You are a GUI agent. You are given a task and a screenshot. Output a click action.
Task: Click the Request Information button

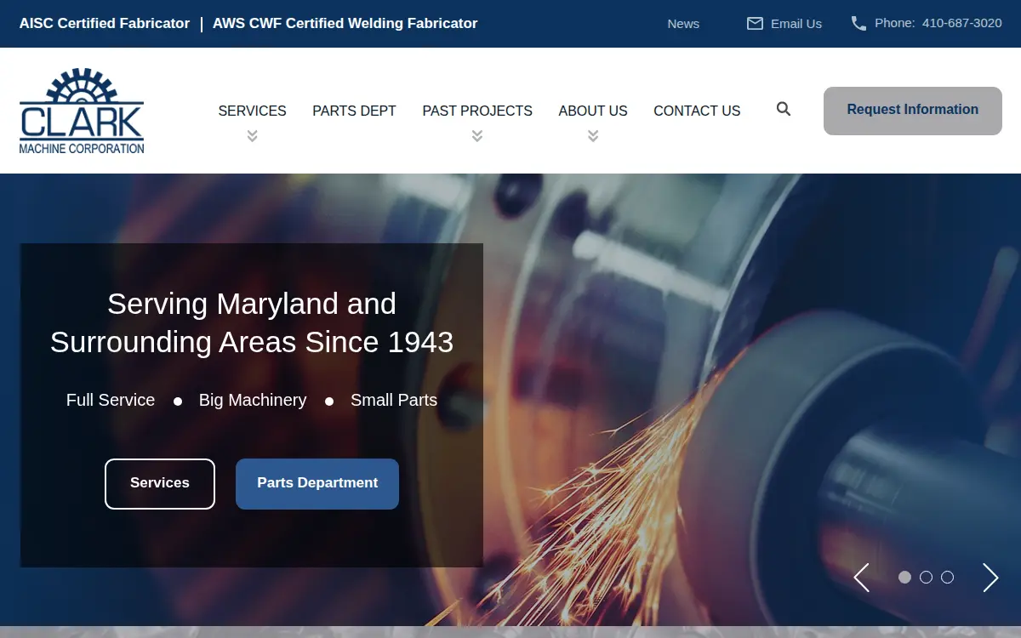click(913, 111)
